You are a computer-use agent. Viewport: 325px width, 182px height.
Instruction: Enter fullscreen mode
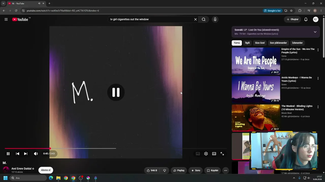222,154
